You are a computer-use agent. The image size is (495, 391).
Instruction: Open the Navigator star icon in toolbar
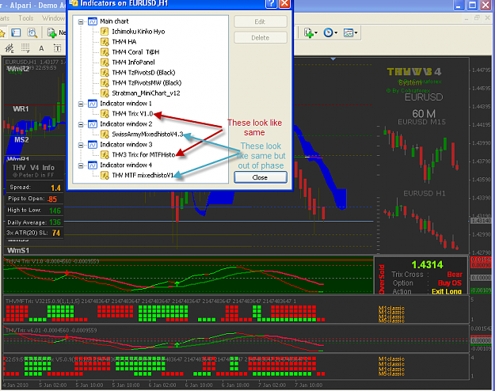click(2, 32)
